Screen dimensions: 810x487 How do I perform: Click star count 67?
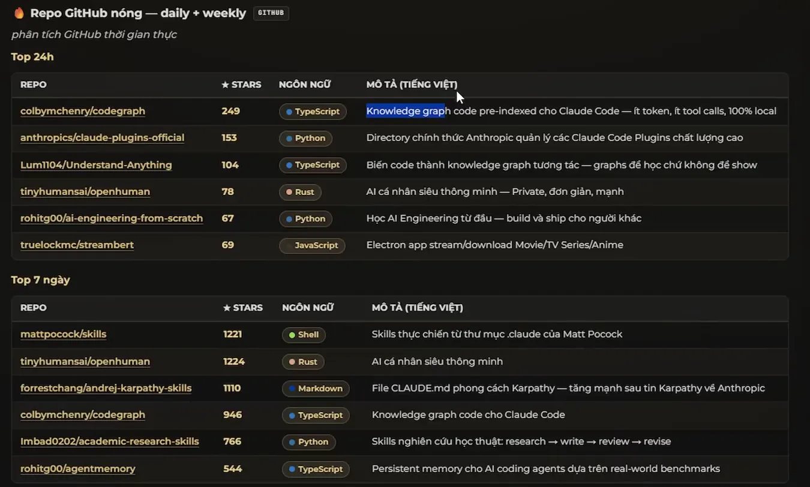click(x=227, y=218)
